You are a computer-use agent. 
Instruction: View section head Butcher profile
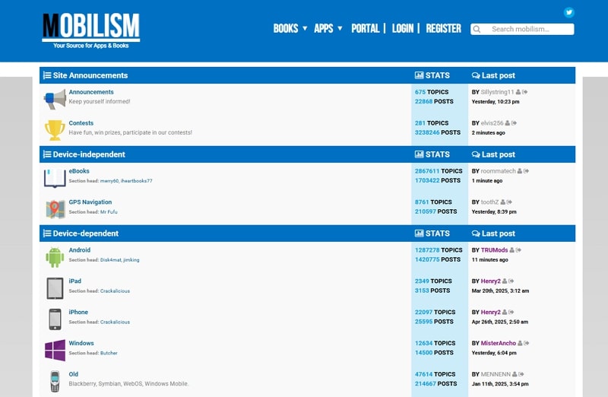(109, 353)
